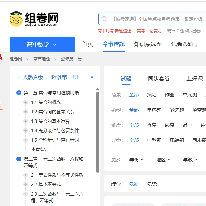Go to 首页 menu item
This screenshot has height=206, width=206.
[88, 44]
